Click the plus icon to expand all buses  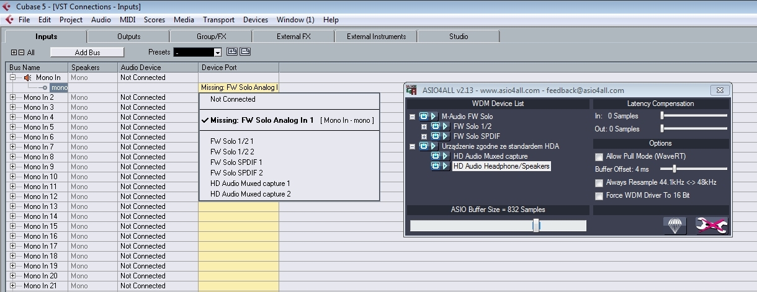pos(14,53)
